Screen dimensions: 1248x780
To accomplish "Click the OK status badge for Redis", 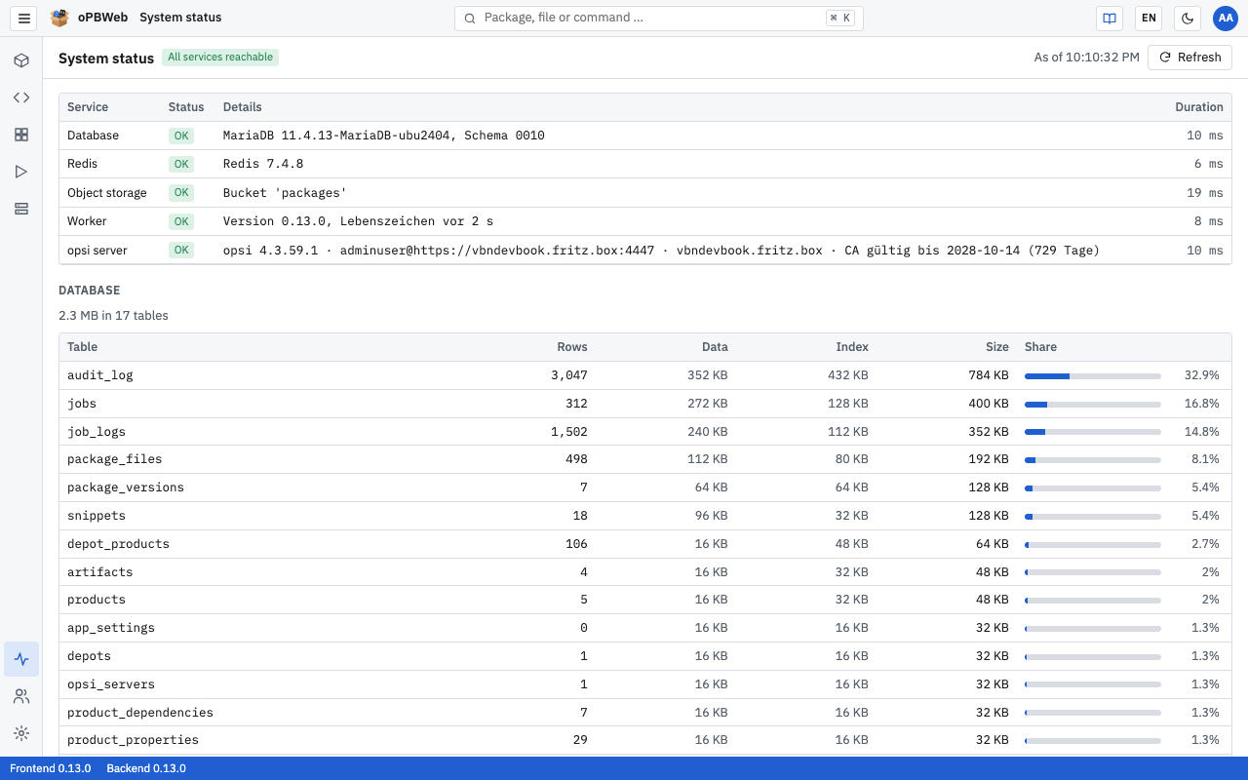I will [x=181, y=164].
